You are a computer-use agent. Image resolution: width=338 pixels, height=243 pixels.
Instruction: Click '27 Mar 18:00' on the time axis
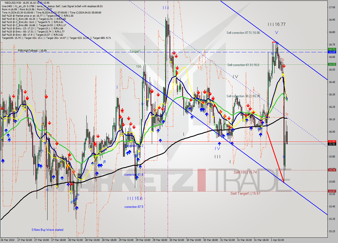click(58, 240)
